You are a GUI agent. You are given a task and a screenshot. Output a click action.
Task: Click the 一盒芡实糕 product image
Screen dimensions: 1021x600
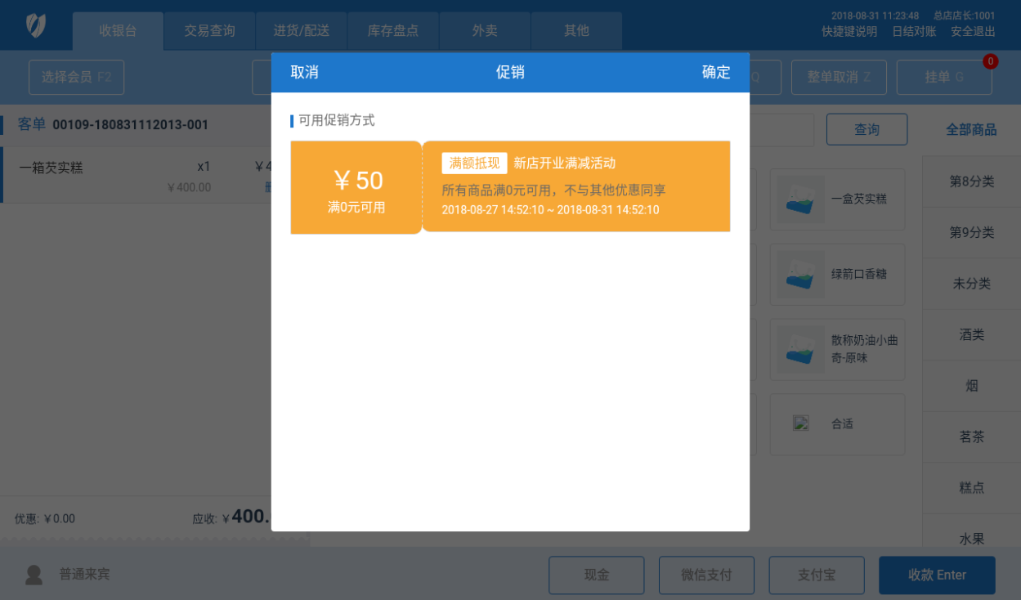(x=800, y=199)
